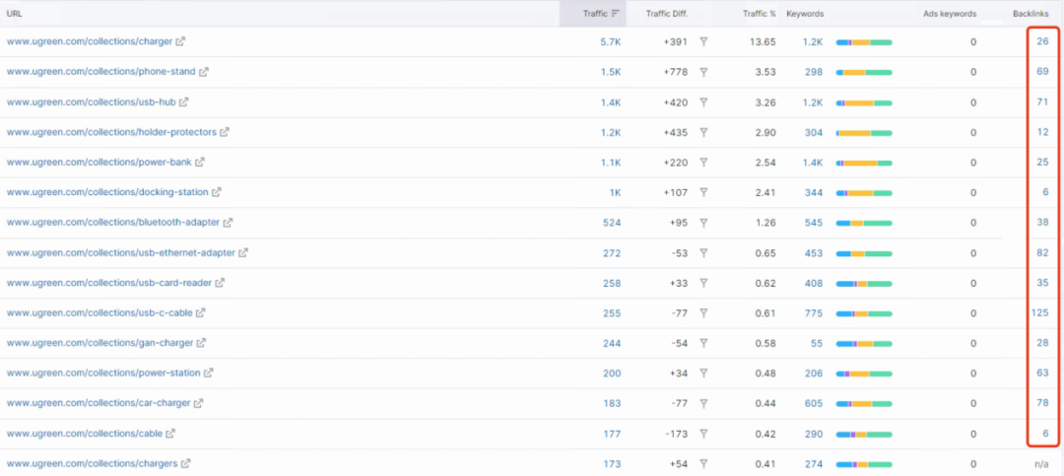Click keywords count 453
1064x476 pixels.
coord(814,252)
